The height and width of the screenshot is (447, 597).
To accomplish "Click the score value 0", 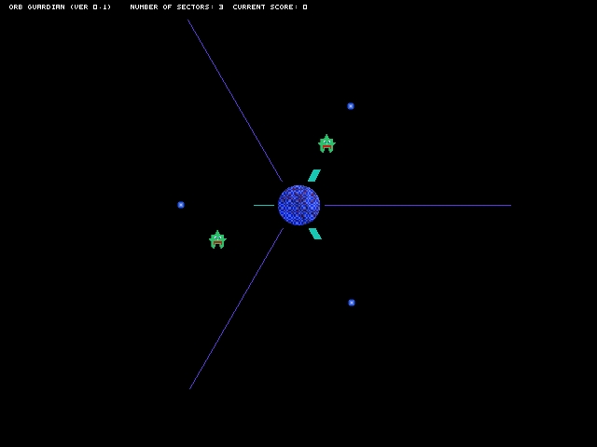I will click(x=305, y=7).
